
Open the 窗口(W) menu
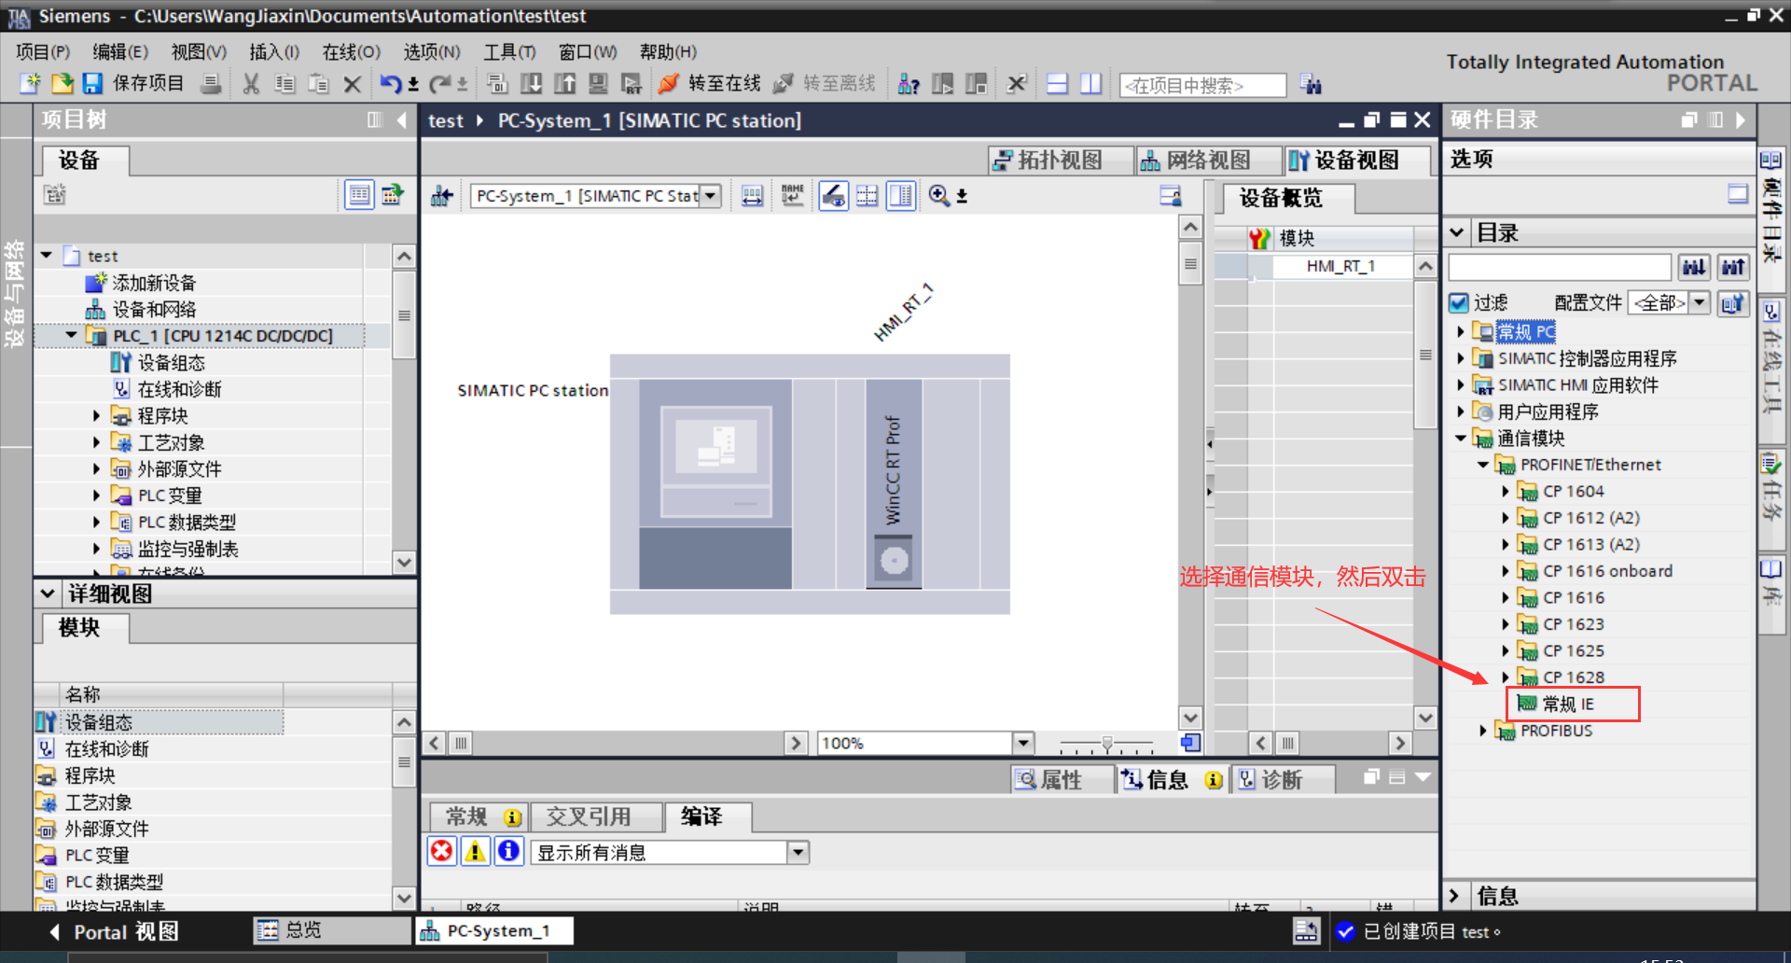(x=588, y=51)
